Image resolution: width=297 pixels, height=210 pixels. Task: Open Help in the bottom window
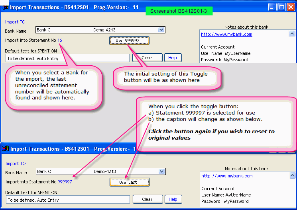point(173,199)
